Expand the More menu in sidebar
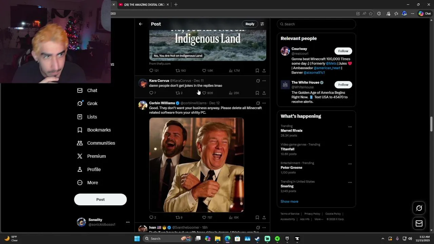The image size is (434, 244). point(87,183)
